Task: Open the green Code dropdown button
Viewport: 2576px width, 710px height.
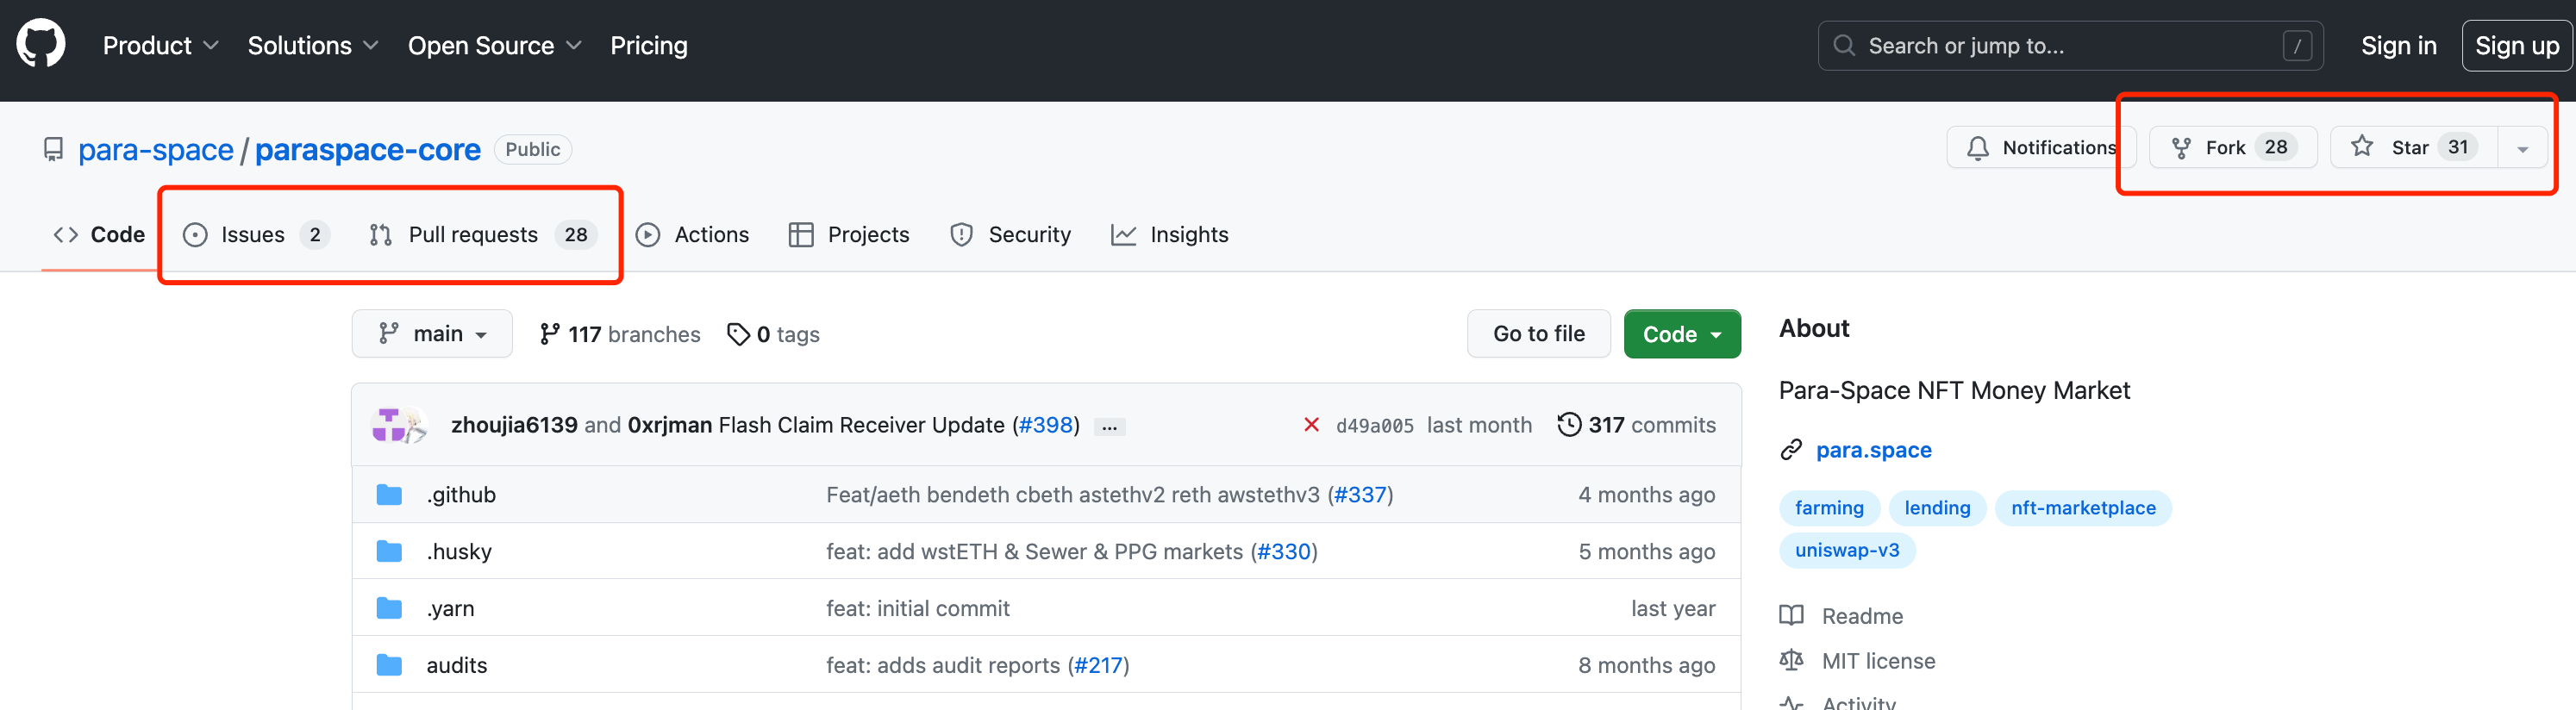Action: 1682,334
